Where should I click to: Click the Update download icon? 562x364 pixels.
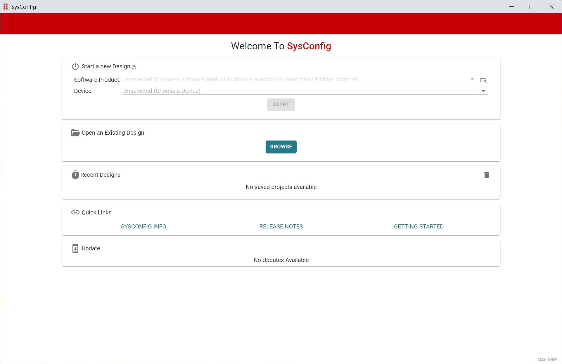pos(75,248)
